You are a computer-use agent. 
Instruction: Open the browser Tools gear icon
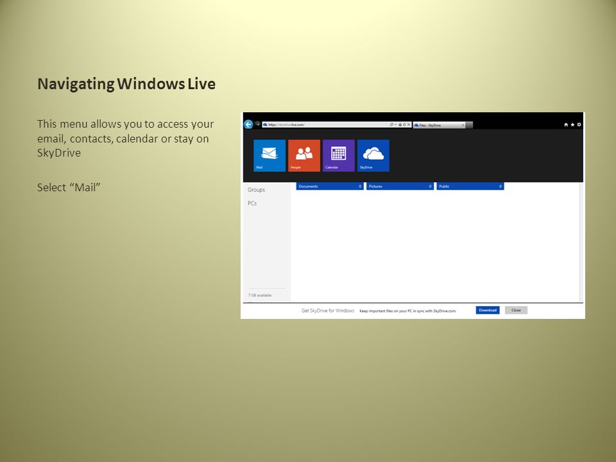coord(579,124)
